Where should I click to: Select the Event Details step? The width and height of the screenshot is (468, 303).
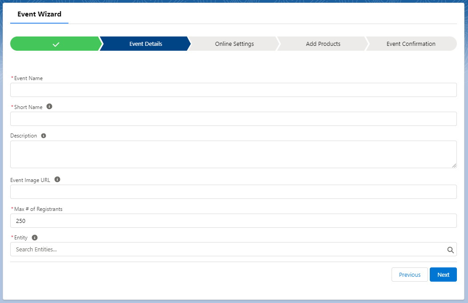[145, 44]
